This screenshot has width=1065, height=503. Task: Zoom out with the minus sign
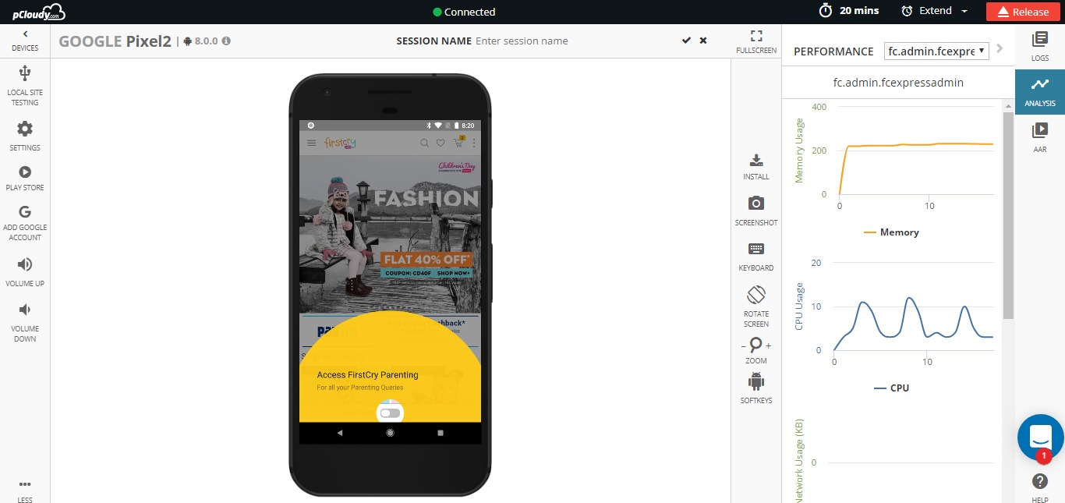coord(743,345)
